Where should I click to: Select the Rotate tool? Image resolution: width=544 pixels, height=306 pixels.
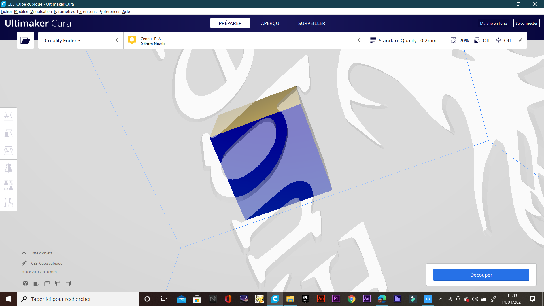[8, 151]
